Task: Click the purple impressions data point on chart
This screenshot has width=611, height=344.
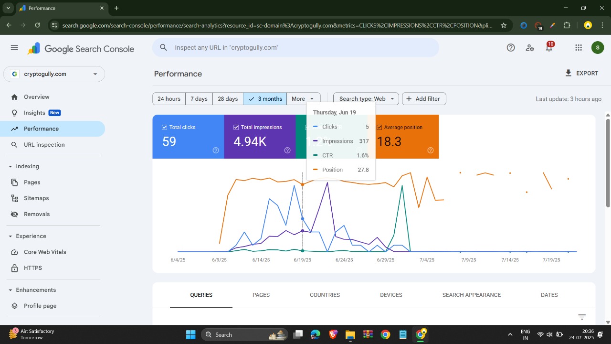Action: [x=303, y=231]
